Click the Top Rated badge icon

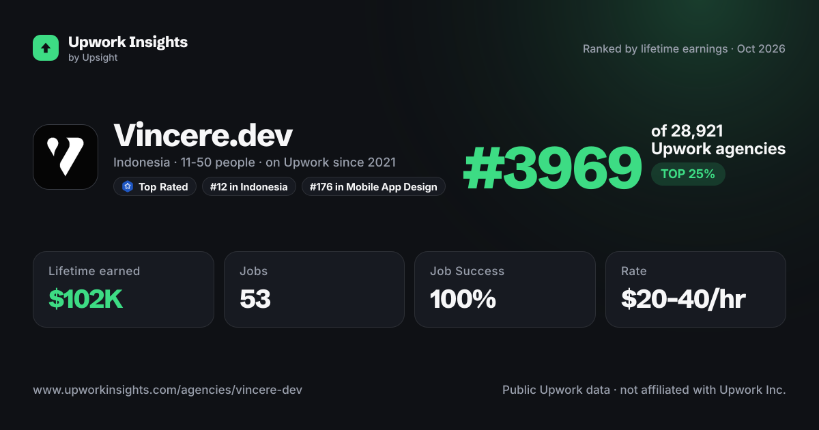(127, 186)
